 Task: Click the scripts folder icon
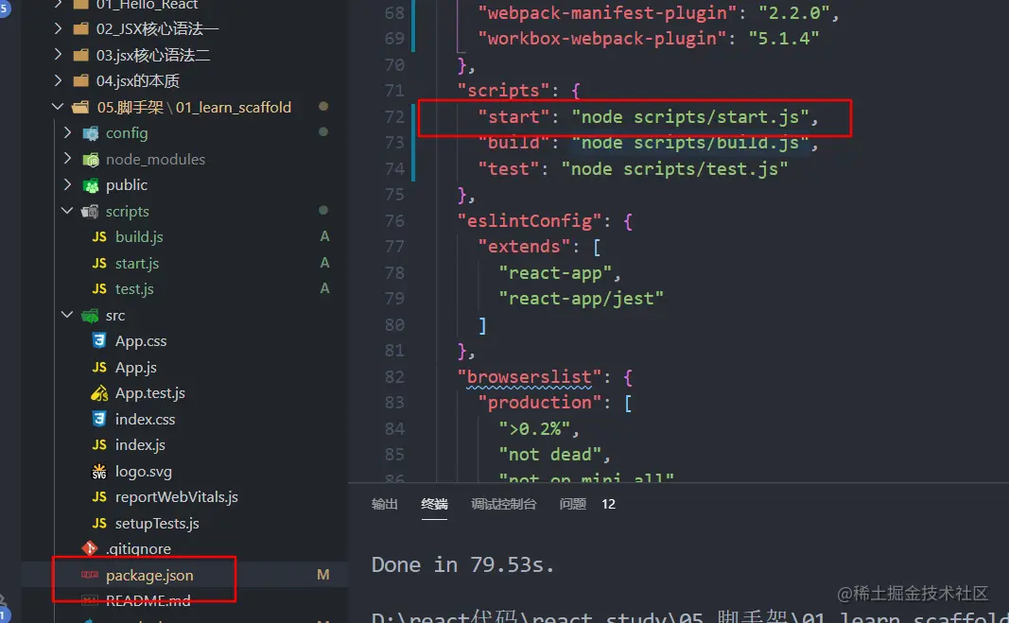(x=90, y=211)
